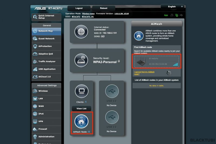Click the USB status icon in header

[181, 15]
